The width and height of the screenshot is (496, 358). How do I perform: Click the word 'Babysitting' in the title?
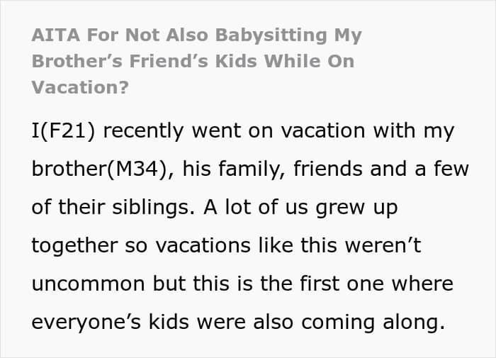click(271, 35)
